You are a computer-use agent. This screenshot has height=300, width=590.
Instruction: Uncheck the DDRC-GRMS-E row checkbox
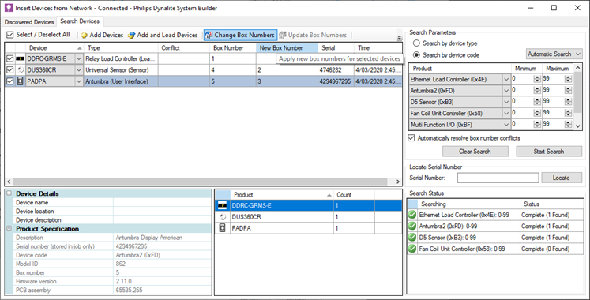coord(10,58)
